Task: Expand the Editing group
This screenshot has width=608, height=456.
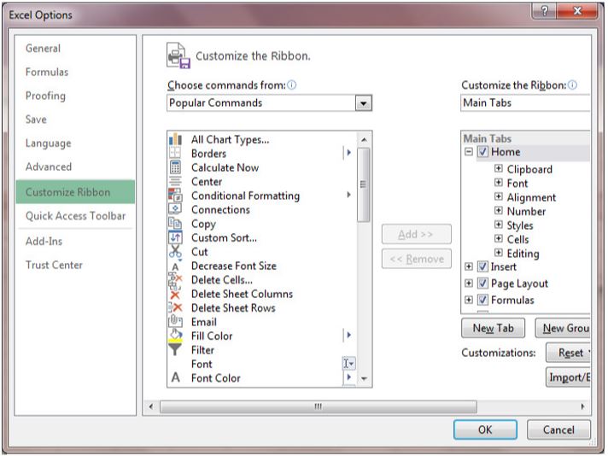Action: 498,253
